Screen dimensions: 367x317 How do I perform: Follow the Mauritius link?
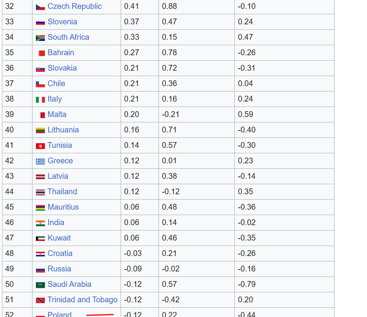click(x=63, y=207)
